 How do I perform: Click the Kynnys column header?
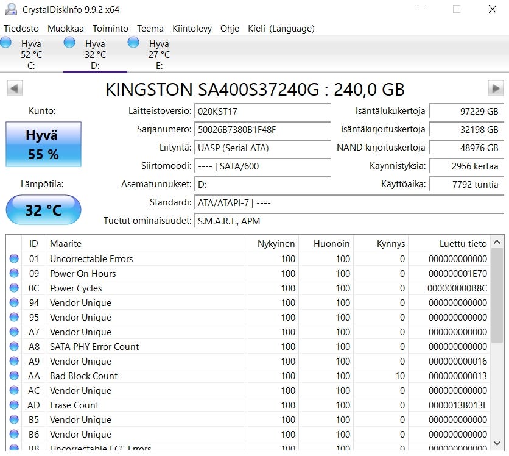point(381,243)
